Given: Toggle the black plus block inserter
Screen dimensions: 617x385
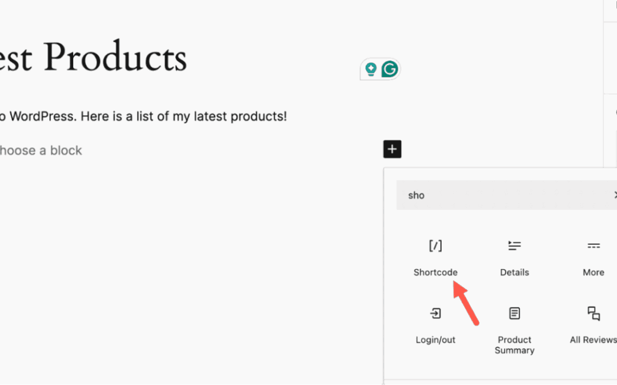Looking at the screenshot, I should pos(392,149).
